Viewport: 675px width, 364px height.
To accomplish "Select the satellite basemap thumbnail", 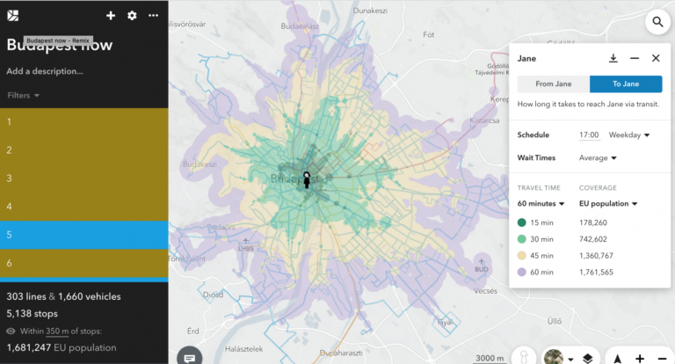I will tap(554, 357).
